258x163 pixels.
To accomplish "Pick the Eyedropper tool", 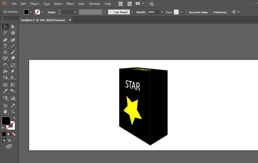I will [5, 91].
